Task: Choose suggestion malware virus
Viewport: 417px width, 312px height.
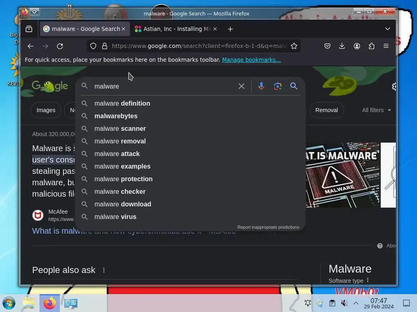Action: click(190, 217)
